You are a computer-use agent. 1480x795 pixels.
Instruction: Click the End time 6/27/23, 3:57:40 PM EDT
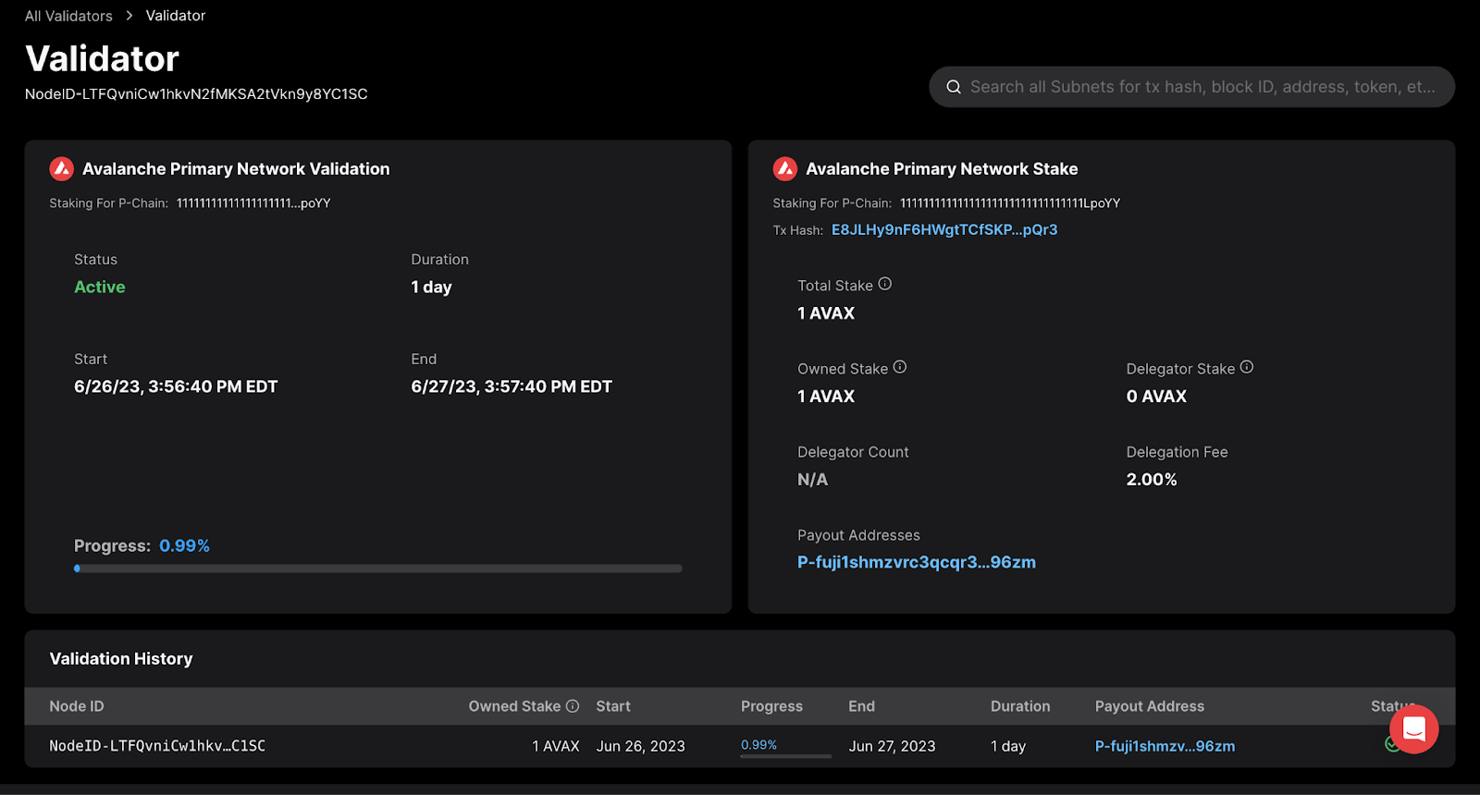[512, 386]
